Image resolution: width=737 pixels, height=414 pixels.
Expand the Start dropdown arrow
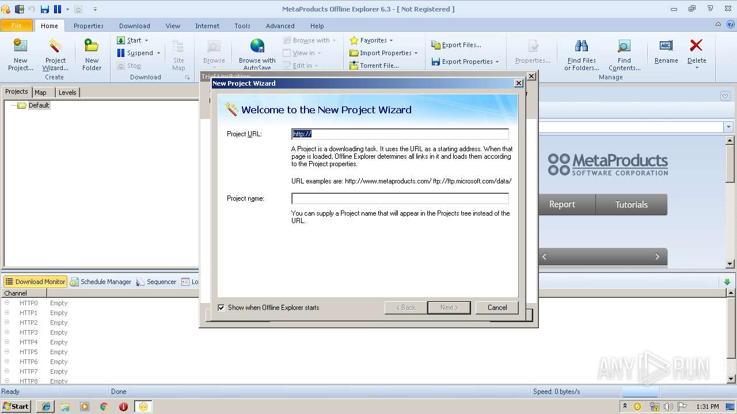click(x=146, y=41)
